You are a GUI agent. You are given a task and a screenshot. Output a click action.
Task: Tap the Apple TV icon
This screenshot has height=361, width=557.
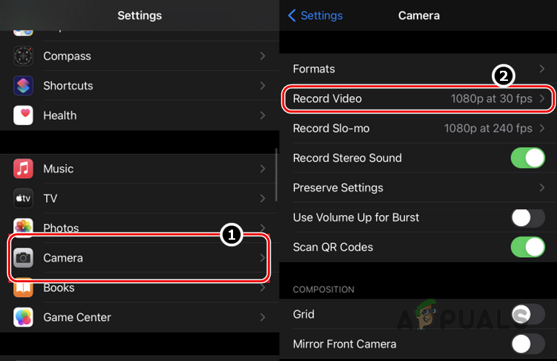23,199
